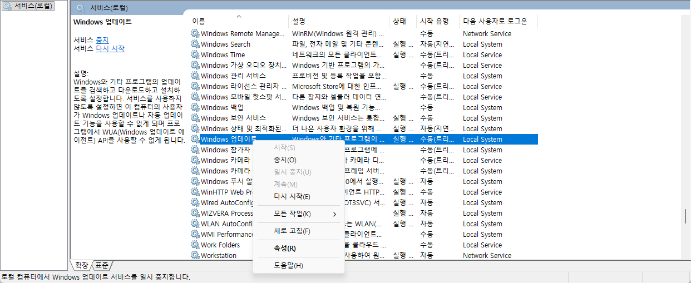691x283 pixels.
Task: Click the gear icon for Windows 보안 서비스
Action: pyautogui.click(x=195, y=118)
